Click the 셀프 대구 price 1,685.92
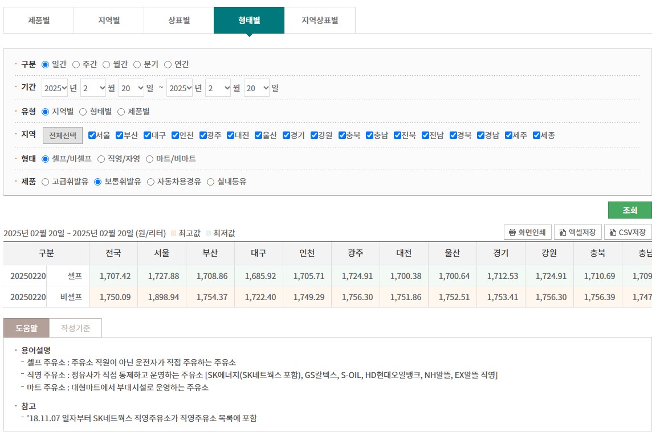The height and width of the screenshot is (440, 660). click(x=260, y=276)
